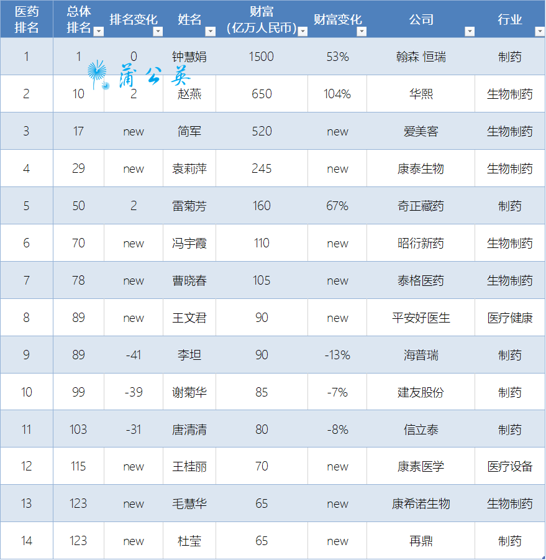The image size is (546, 560).
Task: Click company cell 康泰生物
Action: pyautogui.click(x=421, y=168)
